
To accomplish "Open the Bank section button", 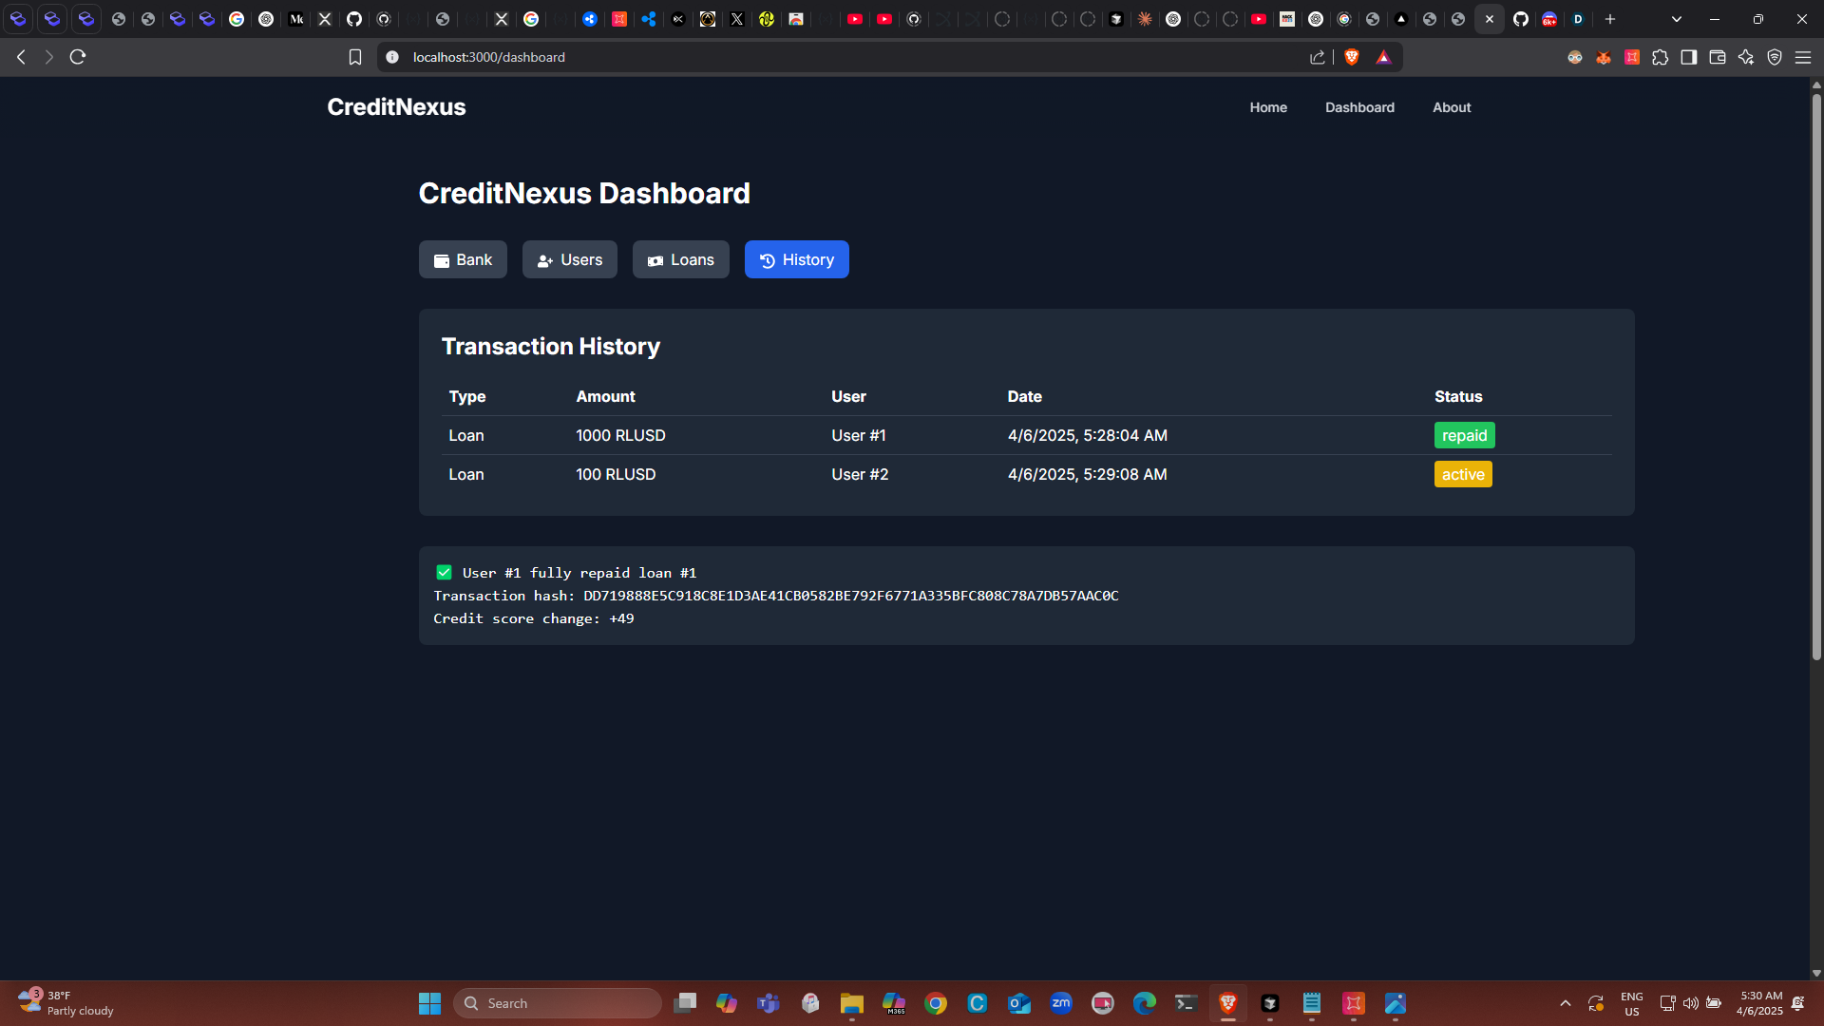I will pos(463,259).
